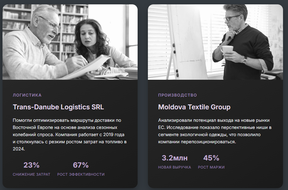This screenshot has width=288, height=190.
Task: Select the ПРОИЗВОДСТВО category label
Action: (x=177, y=95)
